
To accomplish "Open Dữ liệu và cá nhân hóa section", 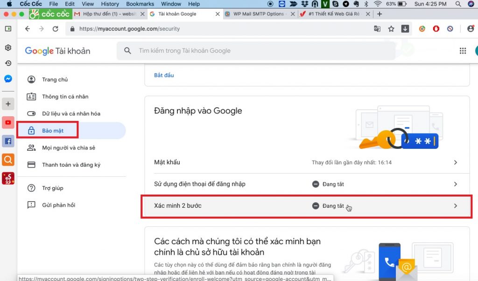I will (x=71, y=113).
